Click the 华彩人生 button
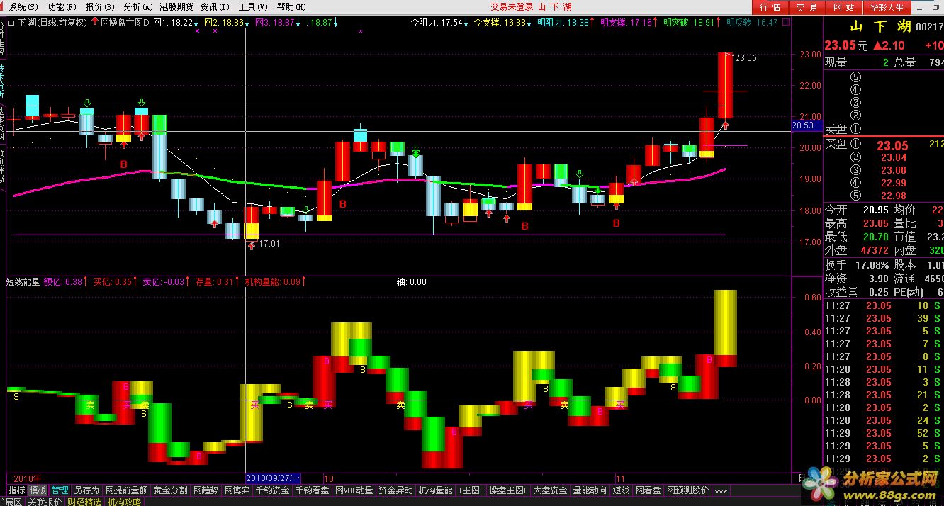 pos(887,7)
